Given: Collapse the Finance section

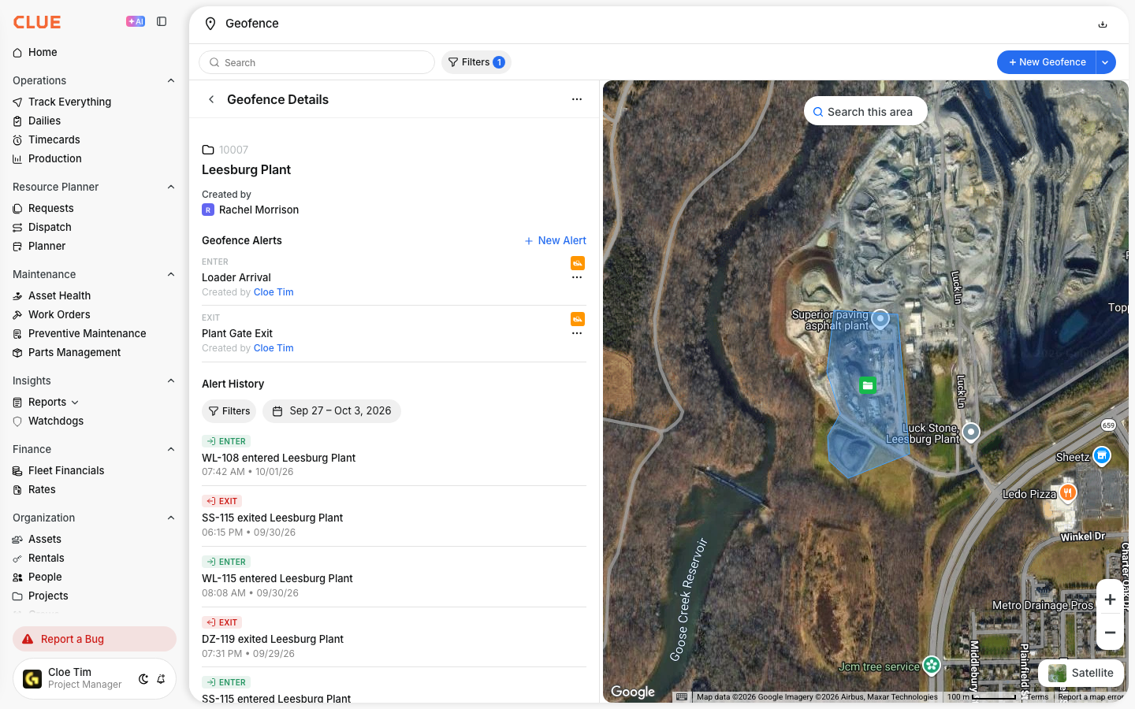Looking at the screenshot, I should click(171, 449).
